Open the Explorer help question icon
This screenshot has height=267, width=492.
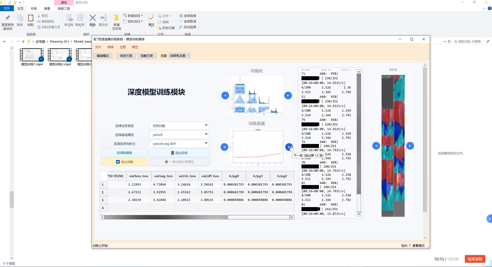[x=489, y=8]
